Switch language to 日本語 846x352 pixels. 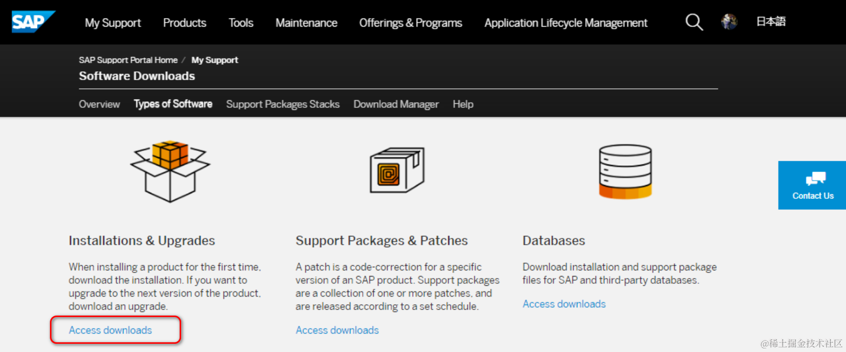click(771, 22)
